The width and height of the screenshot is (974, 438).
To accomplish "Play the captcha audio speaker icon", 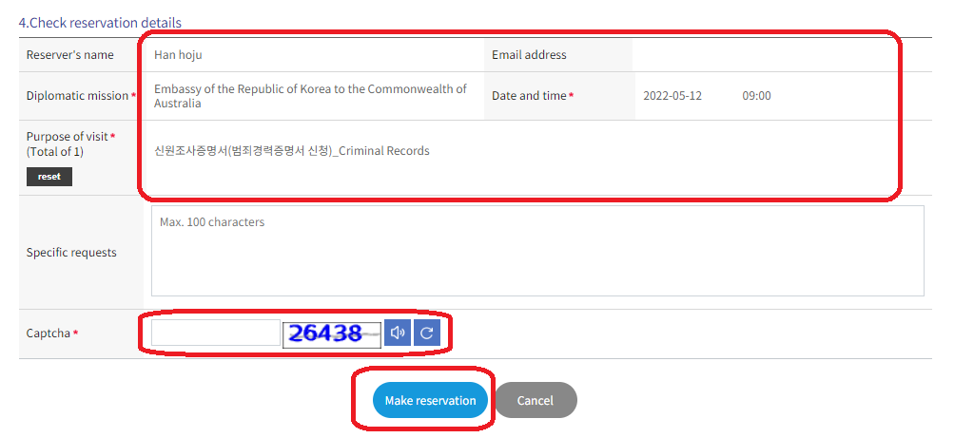I will pyautogui.click(x=398, y=333).
